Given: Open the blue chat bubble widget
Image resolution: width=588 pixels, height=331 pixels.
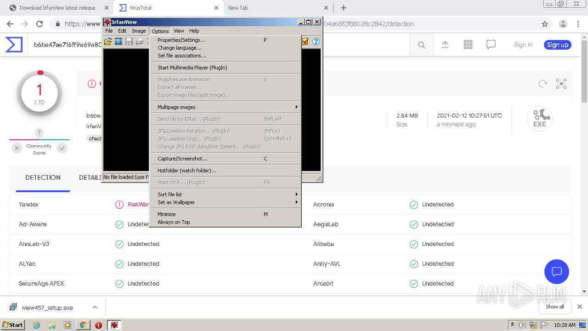Looking at the screenshot, I should pos(557,271).
